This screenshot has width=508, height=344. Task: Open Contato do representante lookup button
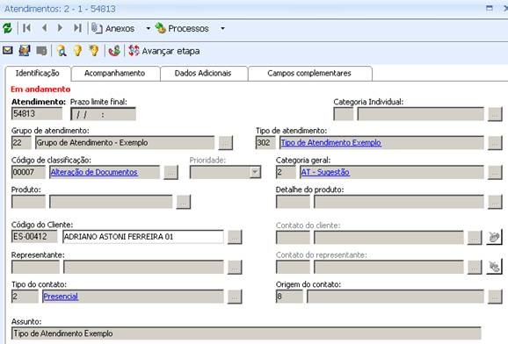tap(475, 268)
